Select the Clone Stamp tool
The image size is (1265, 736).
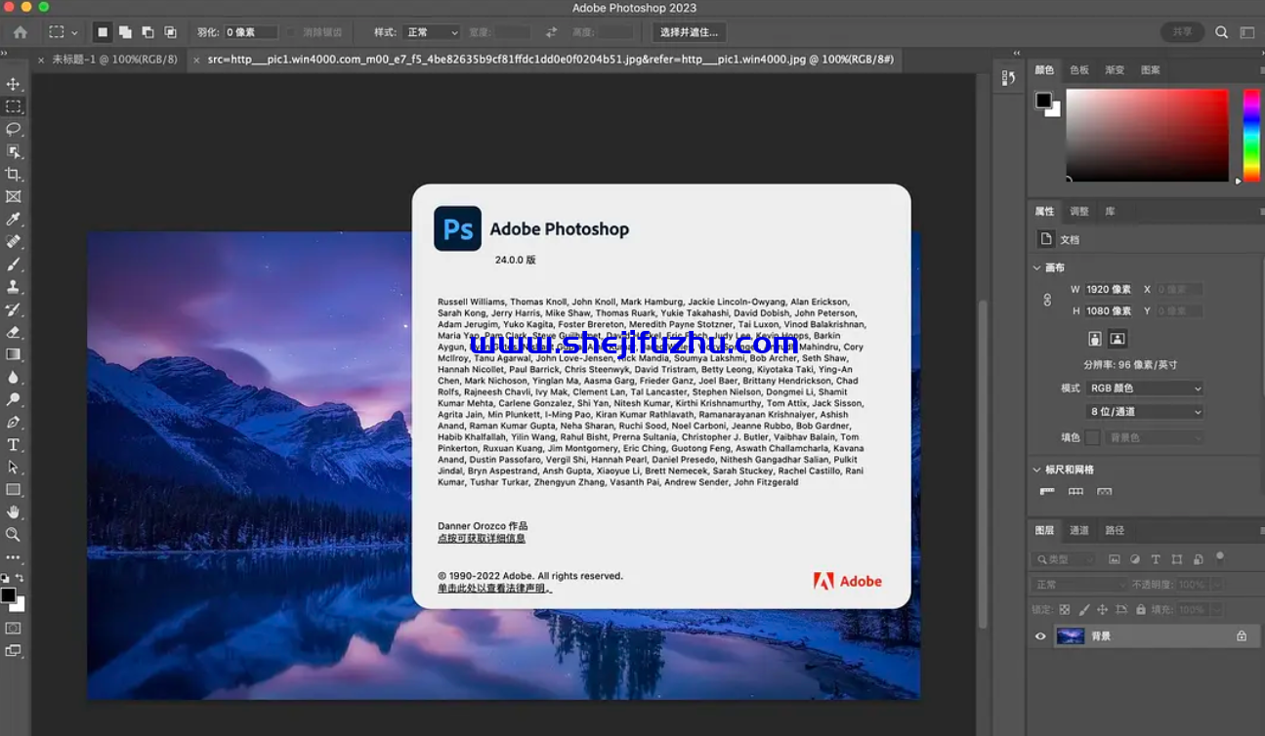click(x=14, y=287)
